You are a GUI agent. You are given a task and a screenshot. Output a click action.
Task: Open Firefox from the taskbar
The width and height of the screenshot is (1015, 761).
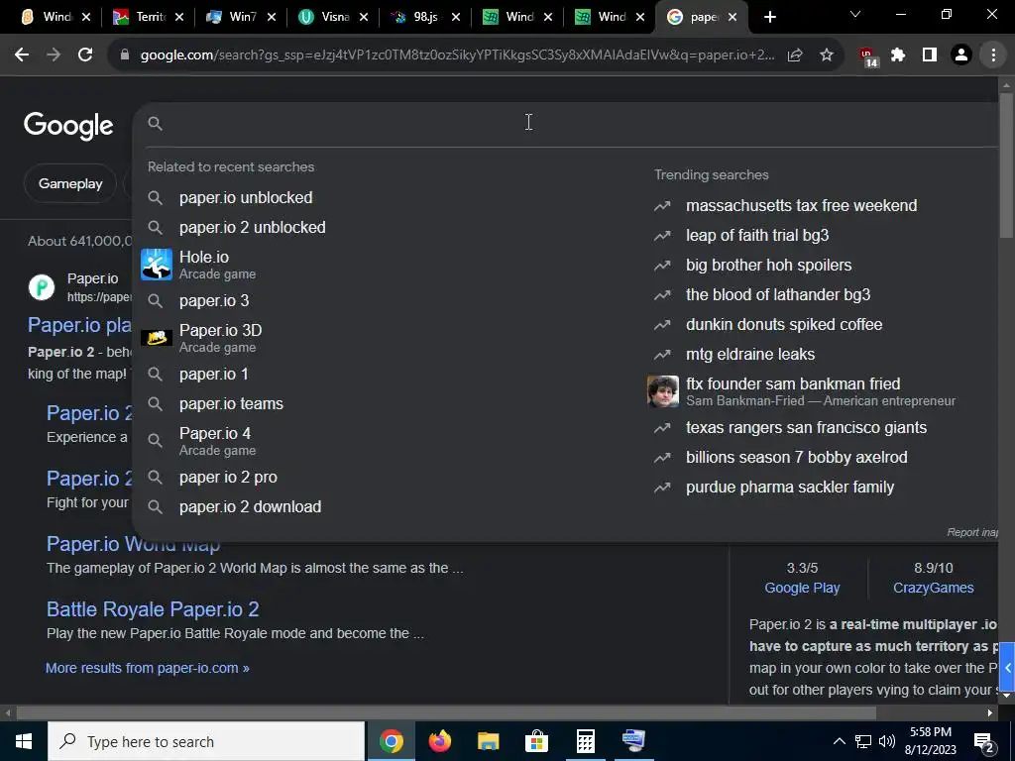(x=440, y=741)
